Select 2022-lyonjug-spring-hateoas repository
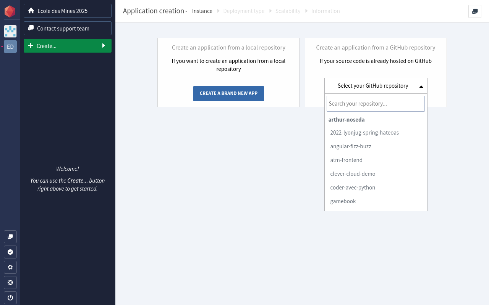The image size is (489, 305). (x=364, y=133)
